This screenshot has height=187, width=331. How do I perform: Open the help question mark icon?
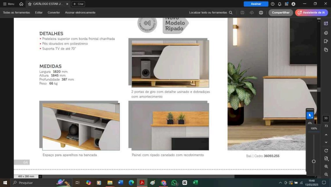coord(272,4)
